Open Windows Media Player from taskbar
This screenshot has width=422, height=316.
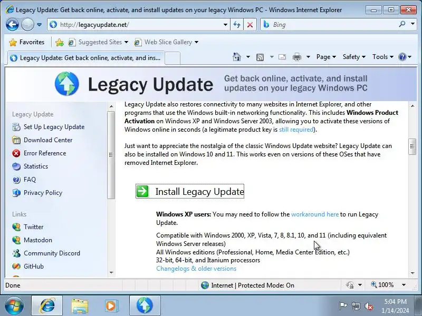coord(111,306)
